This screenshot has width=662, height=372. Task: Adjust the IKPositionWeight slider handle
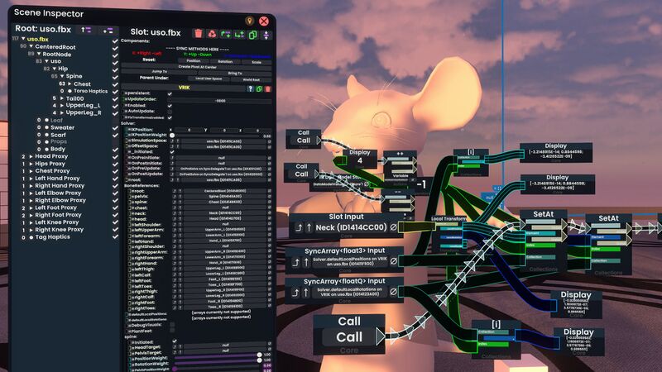(172, 136)
